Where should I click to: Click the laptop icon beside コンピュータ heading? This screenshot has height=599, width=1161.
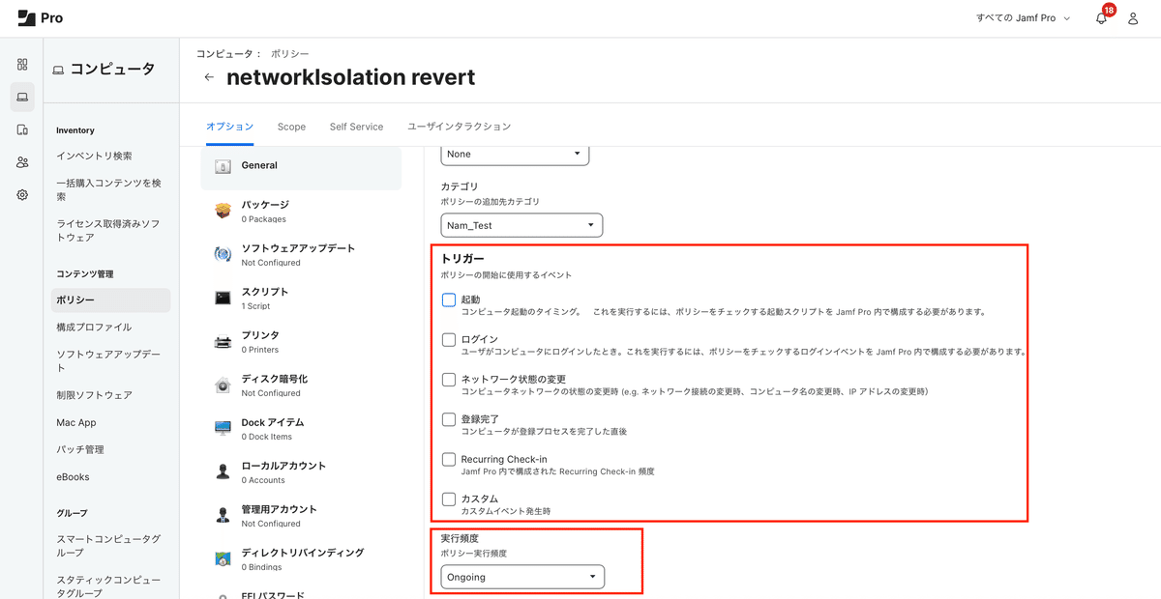pyautogui.click(x=58, y=70)
